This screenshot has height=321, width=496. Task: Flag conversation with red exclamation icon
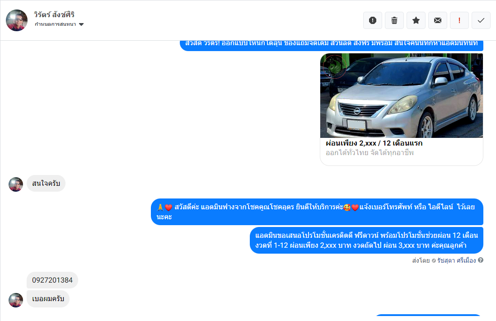pos(459,21)
